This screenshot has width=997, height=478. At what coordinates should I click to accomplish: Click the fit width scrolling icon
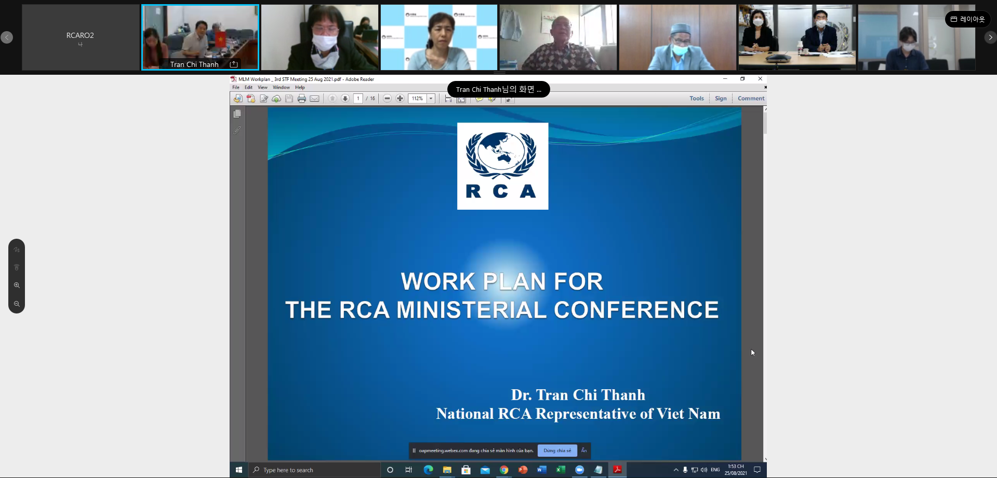click(448, 99)
